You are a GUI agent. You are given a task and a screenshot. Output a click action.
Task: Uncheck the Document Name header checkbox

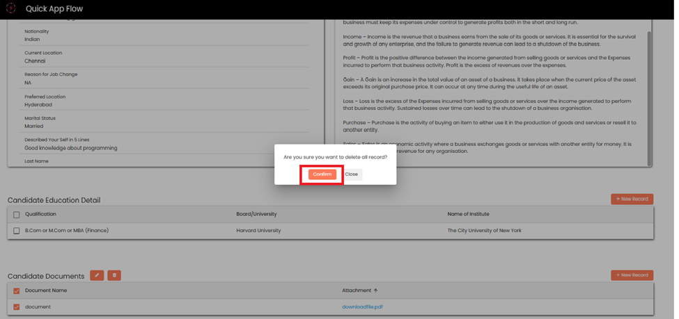(x=17, y=291)
